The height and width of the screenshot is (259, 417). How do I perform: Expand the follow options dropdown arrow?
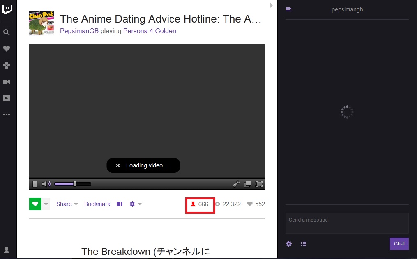tap(46, 204)
